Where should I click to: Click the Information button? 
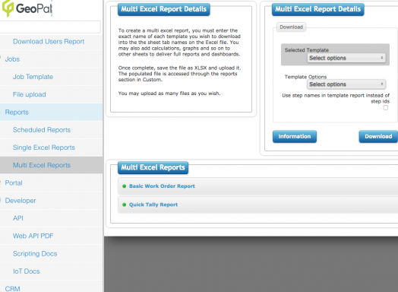(x=295, y=136)
